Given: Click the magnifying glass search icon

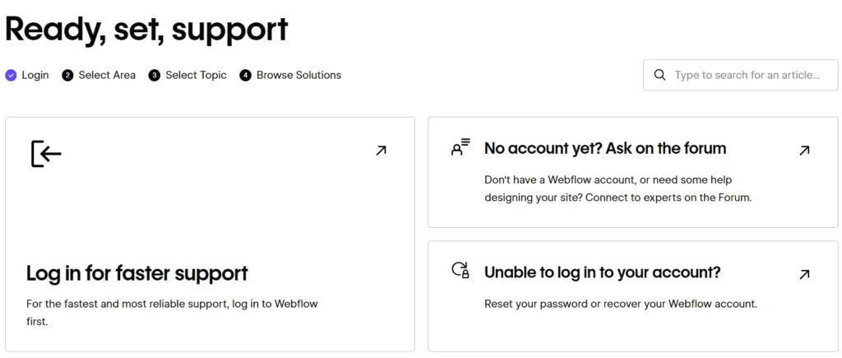Looking at the screenshot, I should click(659, 75).
